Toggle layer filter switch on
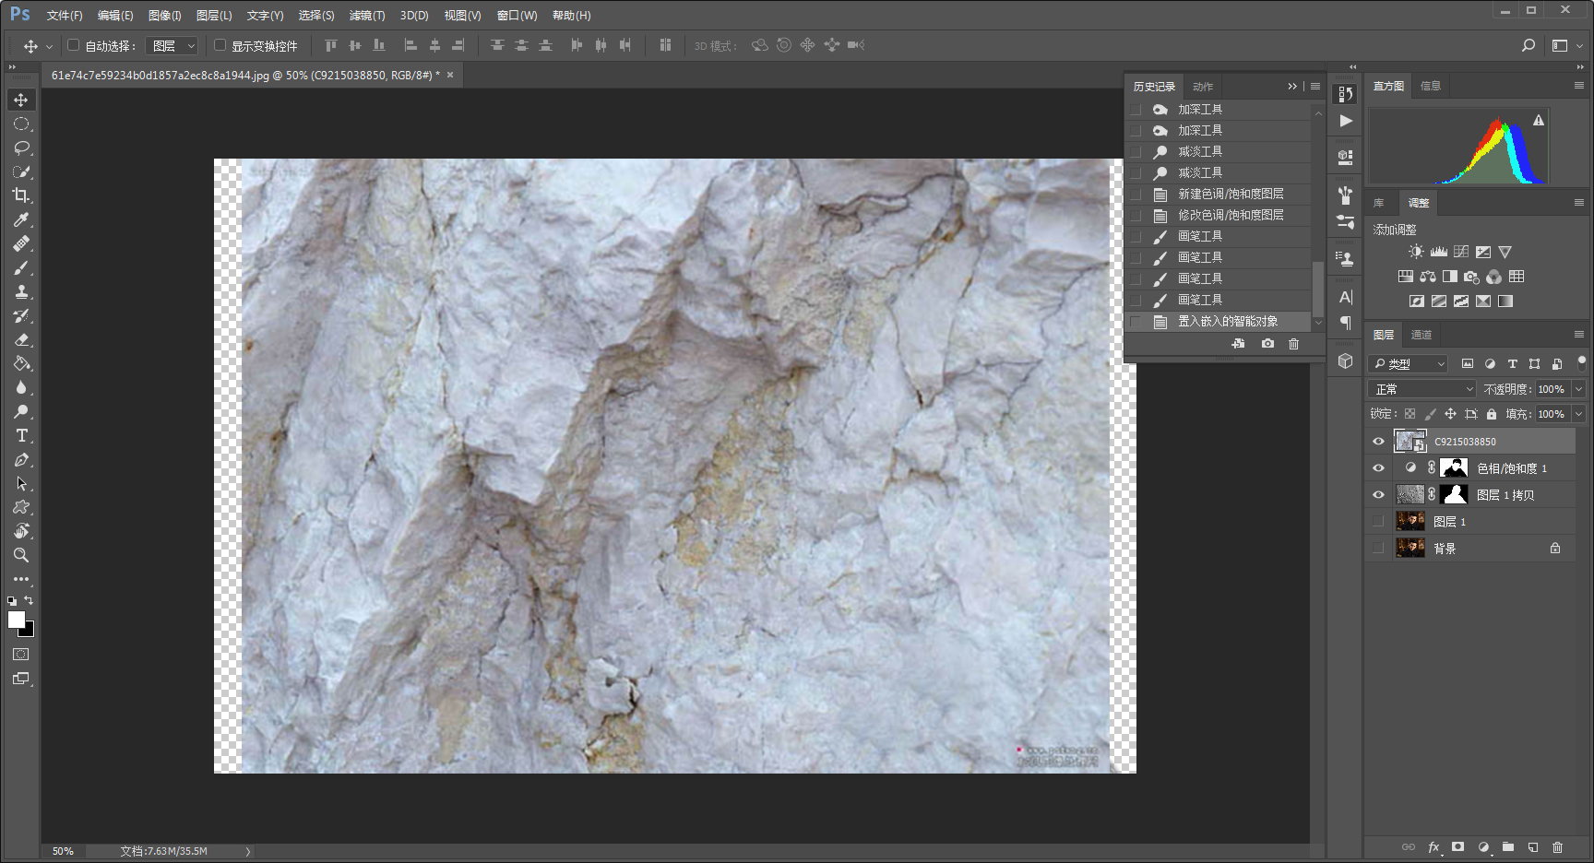Screen dimensions: 1594x863 [1581, 362]
